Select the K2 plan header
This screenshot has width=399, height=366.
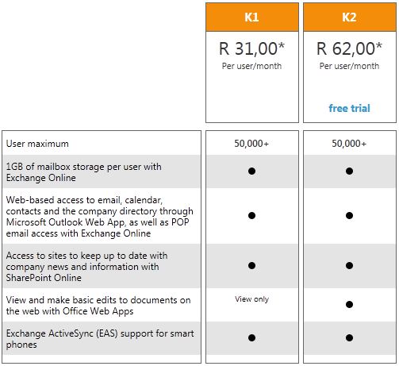coord(350,17)
